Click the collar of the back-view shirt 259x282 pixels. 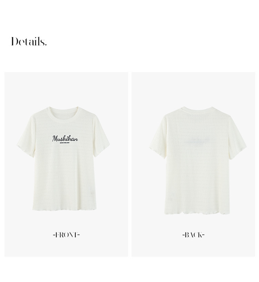198,109
